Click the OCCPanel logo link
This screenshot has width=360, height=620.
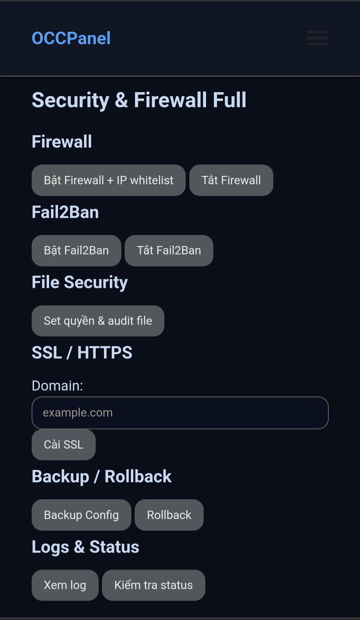tap(71, 38)
